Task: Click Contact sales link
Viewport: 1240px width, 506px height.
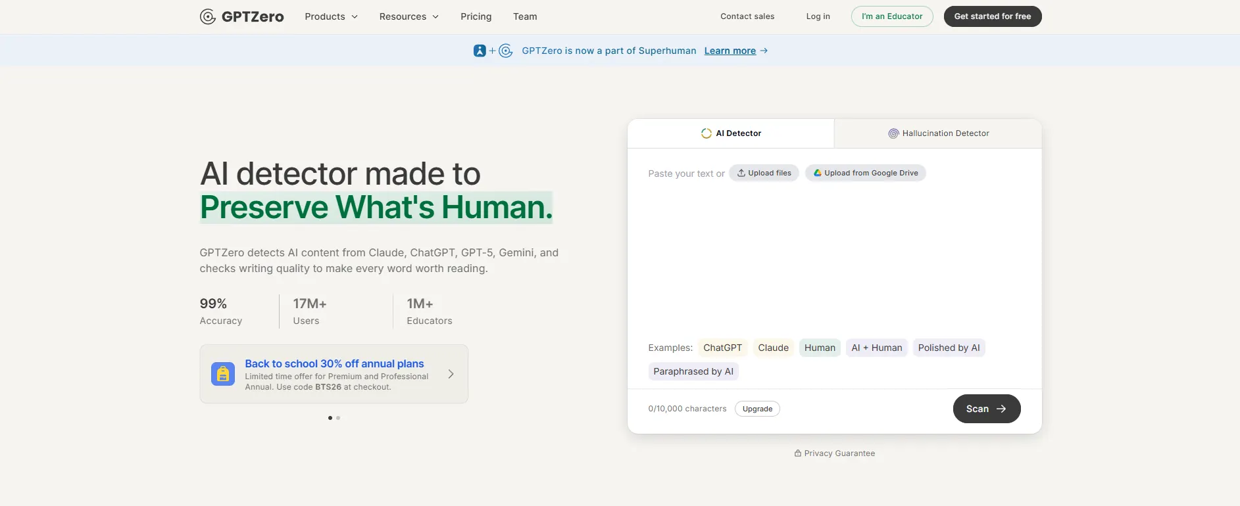Action: tap(747, 16)
